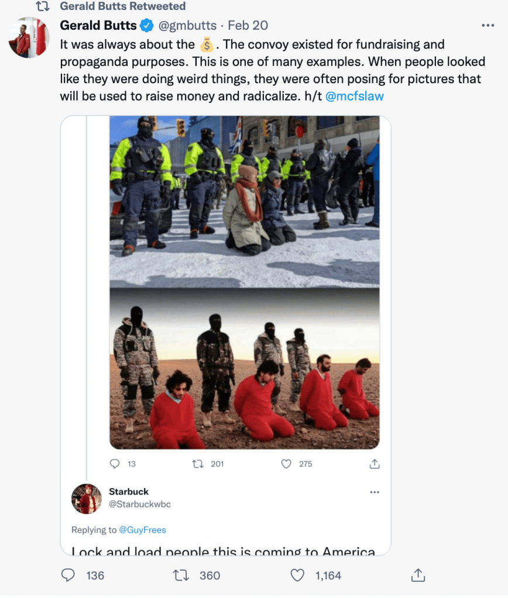Share the Gerald Butts tweet

click(x=418, y=575)
